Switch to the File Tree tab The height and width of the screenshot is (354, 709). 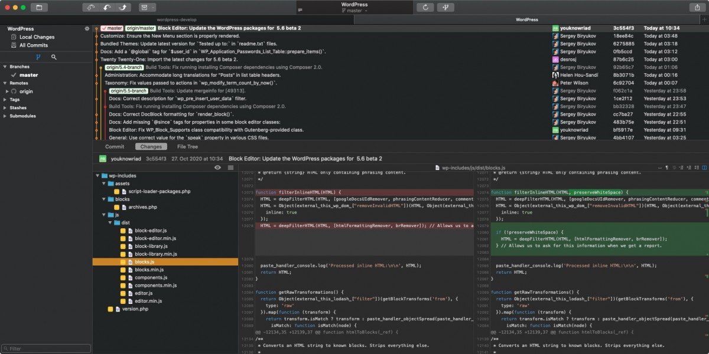point(188,146)
